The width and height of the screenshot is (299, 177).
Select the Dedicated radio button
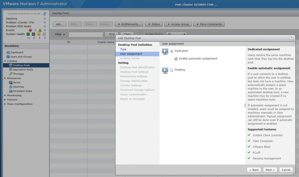(172, 51)
